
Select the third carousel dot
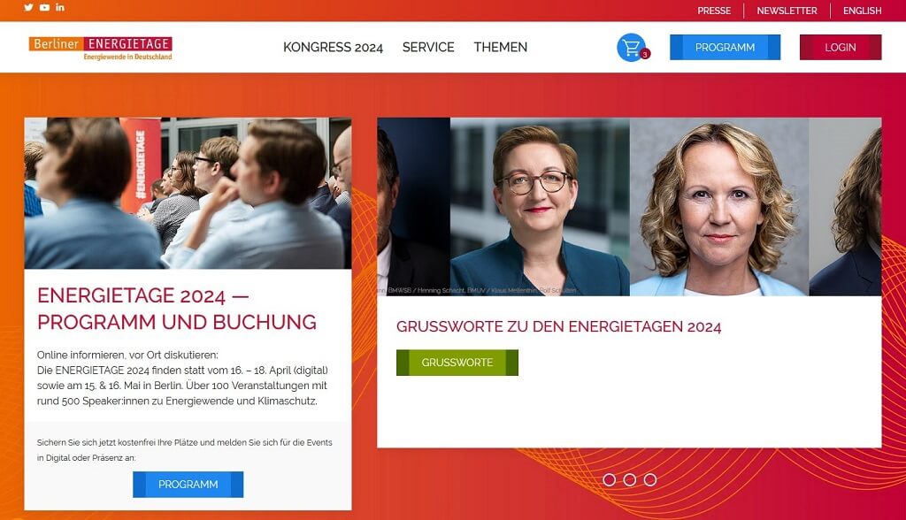pyautogui.click(x=650, y=479)
